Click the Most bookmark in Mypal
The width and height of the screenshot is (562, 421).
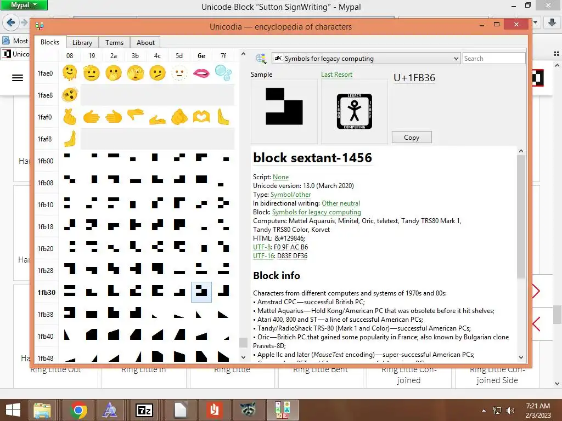coord(16,41)
